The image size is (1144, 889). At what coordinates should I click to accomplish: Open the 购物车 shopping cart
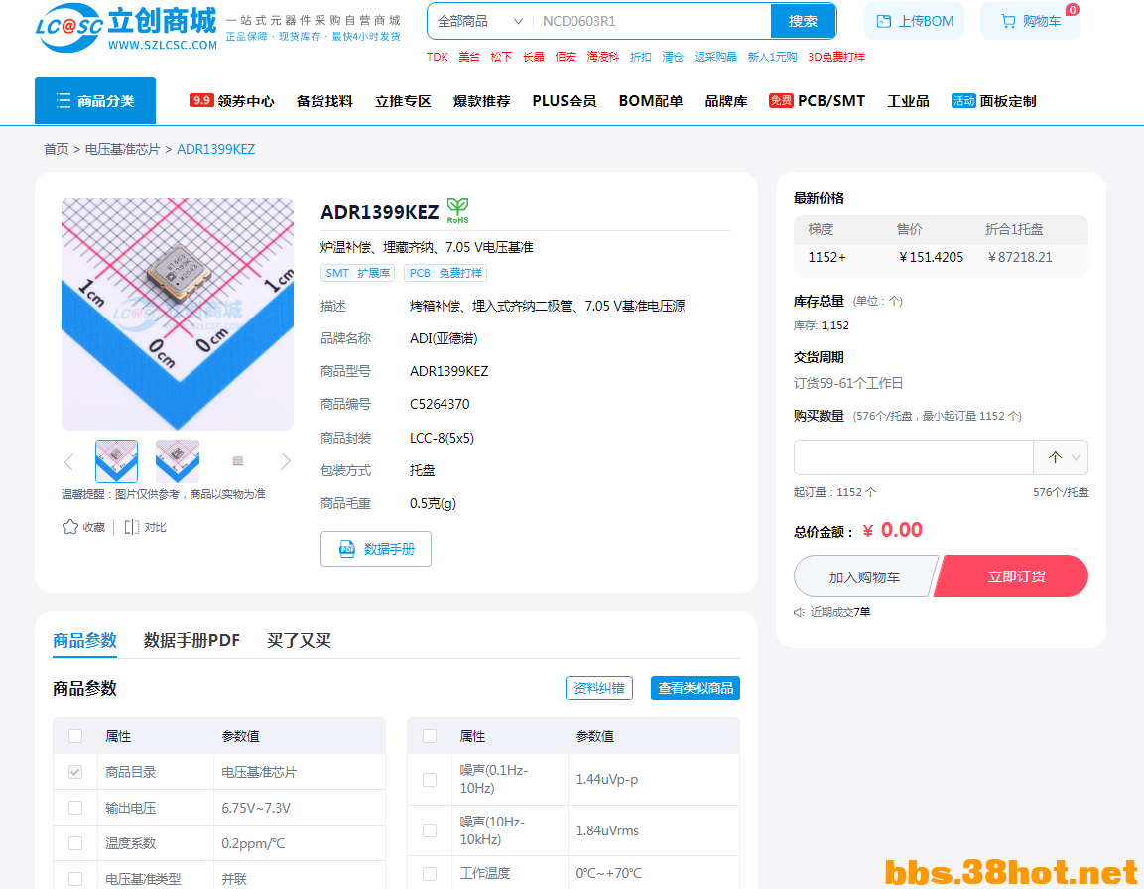[x=1030, y=21]
